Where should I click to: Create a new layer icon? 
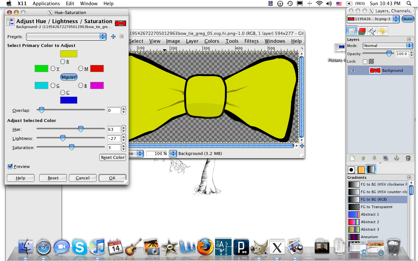pyautogui.click(x=352, y=158)
